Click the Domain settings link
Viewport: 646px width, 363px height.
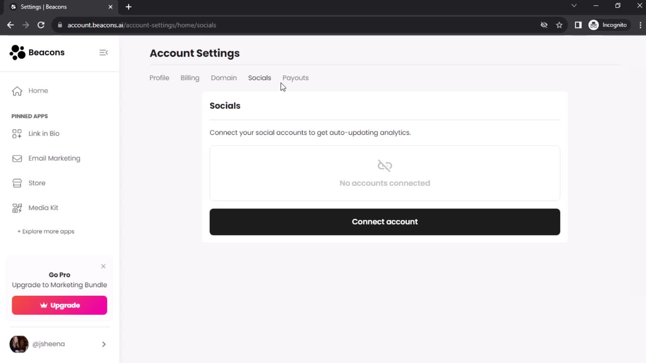coord(224,78)
